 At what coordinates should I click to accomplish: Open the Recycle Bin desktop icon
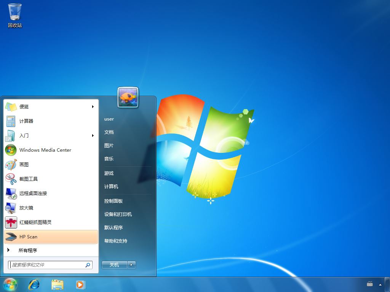(15, 15)
